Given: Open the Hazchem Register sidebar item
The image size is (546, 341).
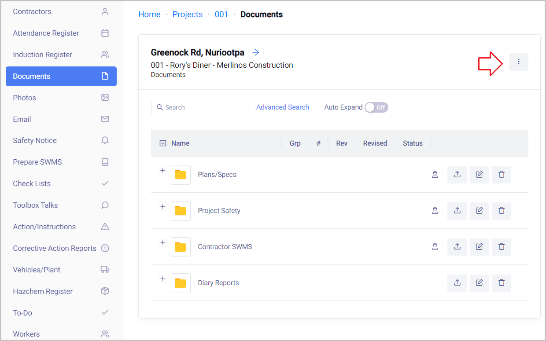Looking at the screenshot, I should pyautogui.click(x=43, y=291).
